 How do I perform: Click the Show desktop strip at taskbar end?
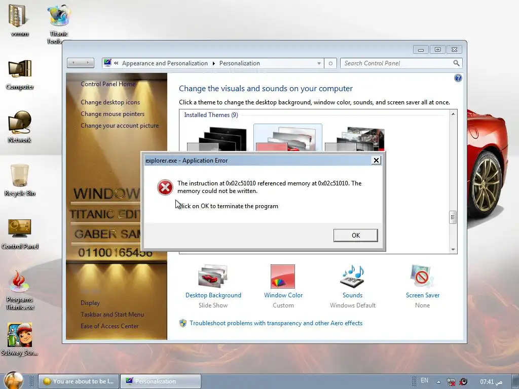pyautogui.click(x=515, y=381)
